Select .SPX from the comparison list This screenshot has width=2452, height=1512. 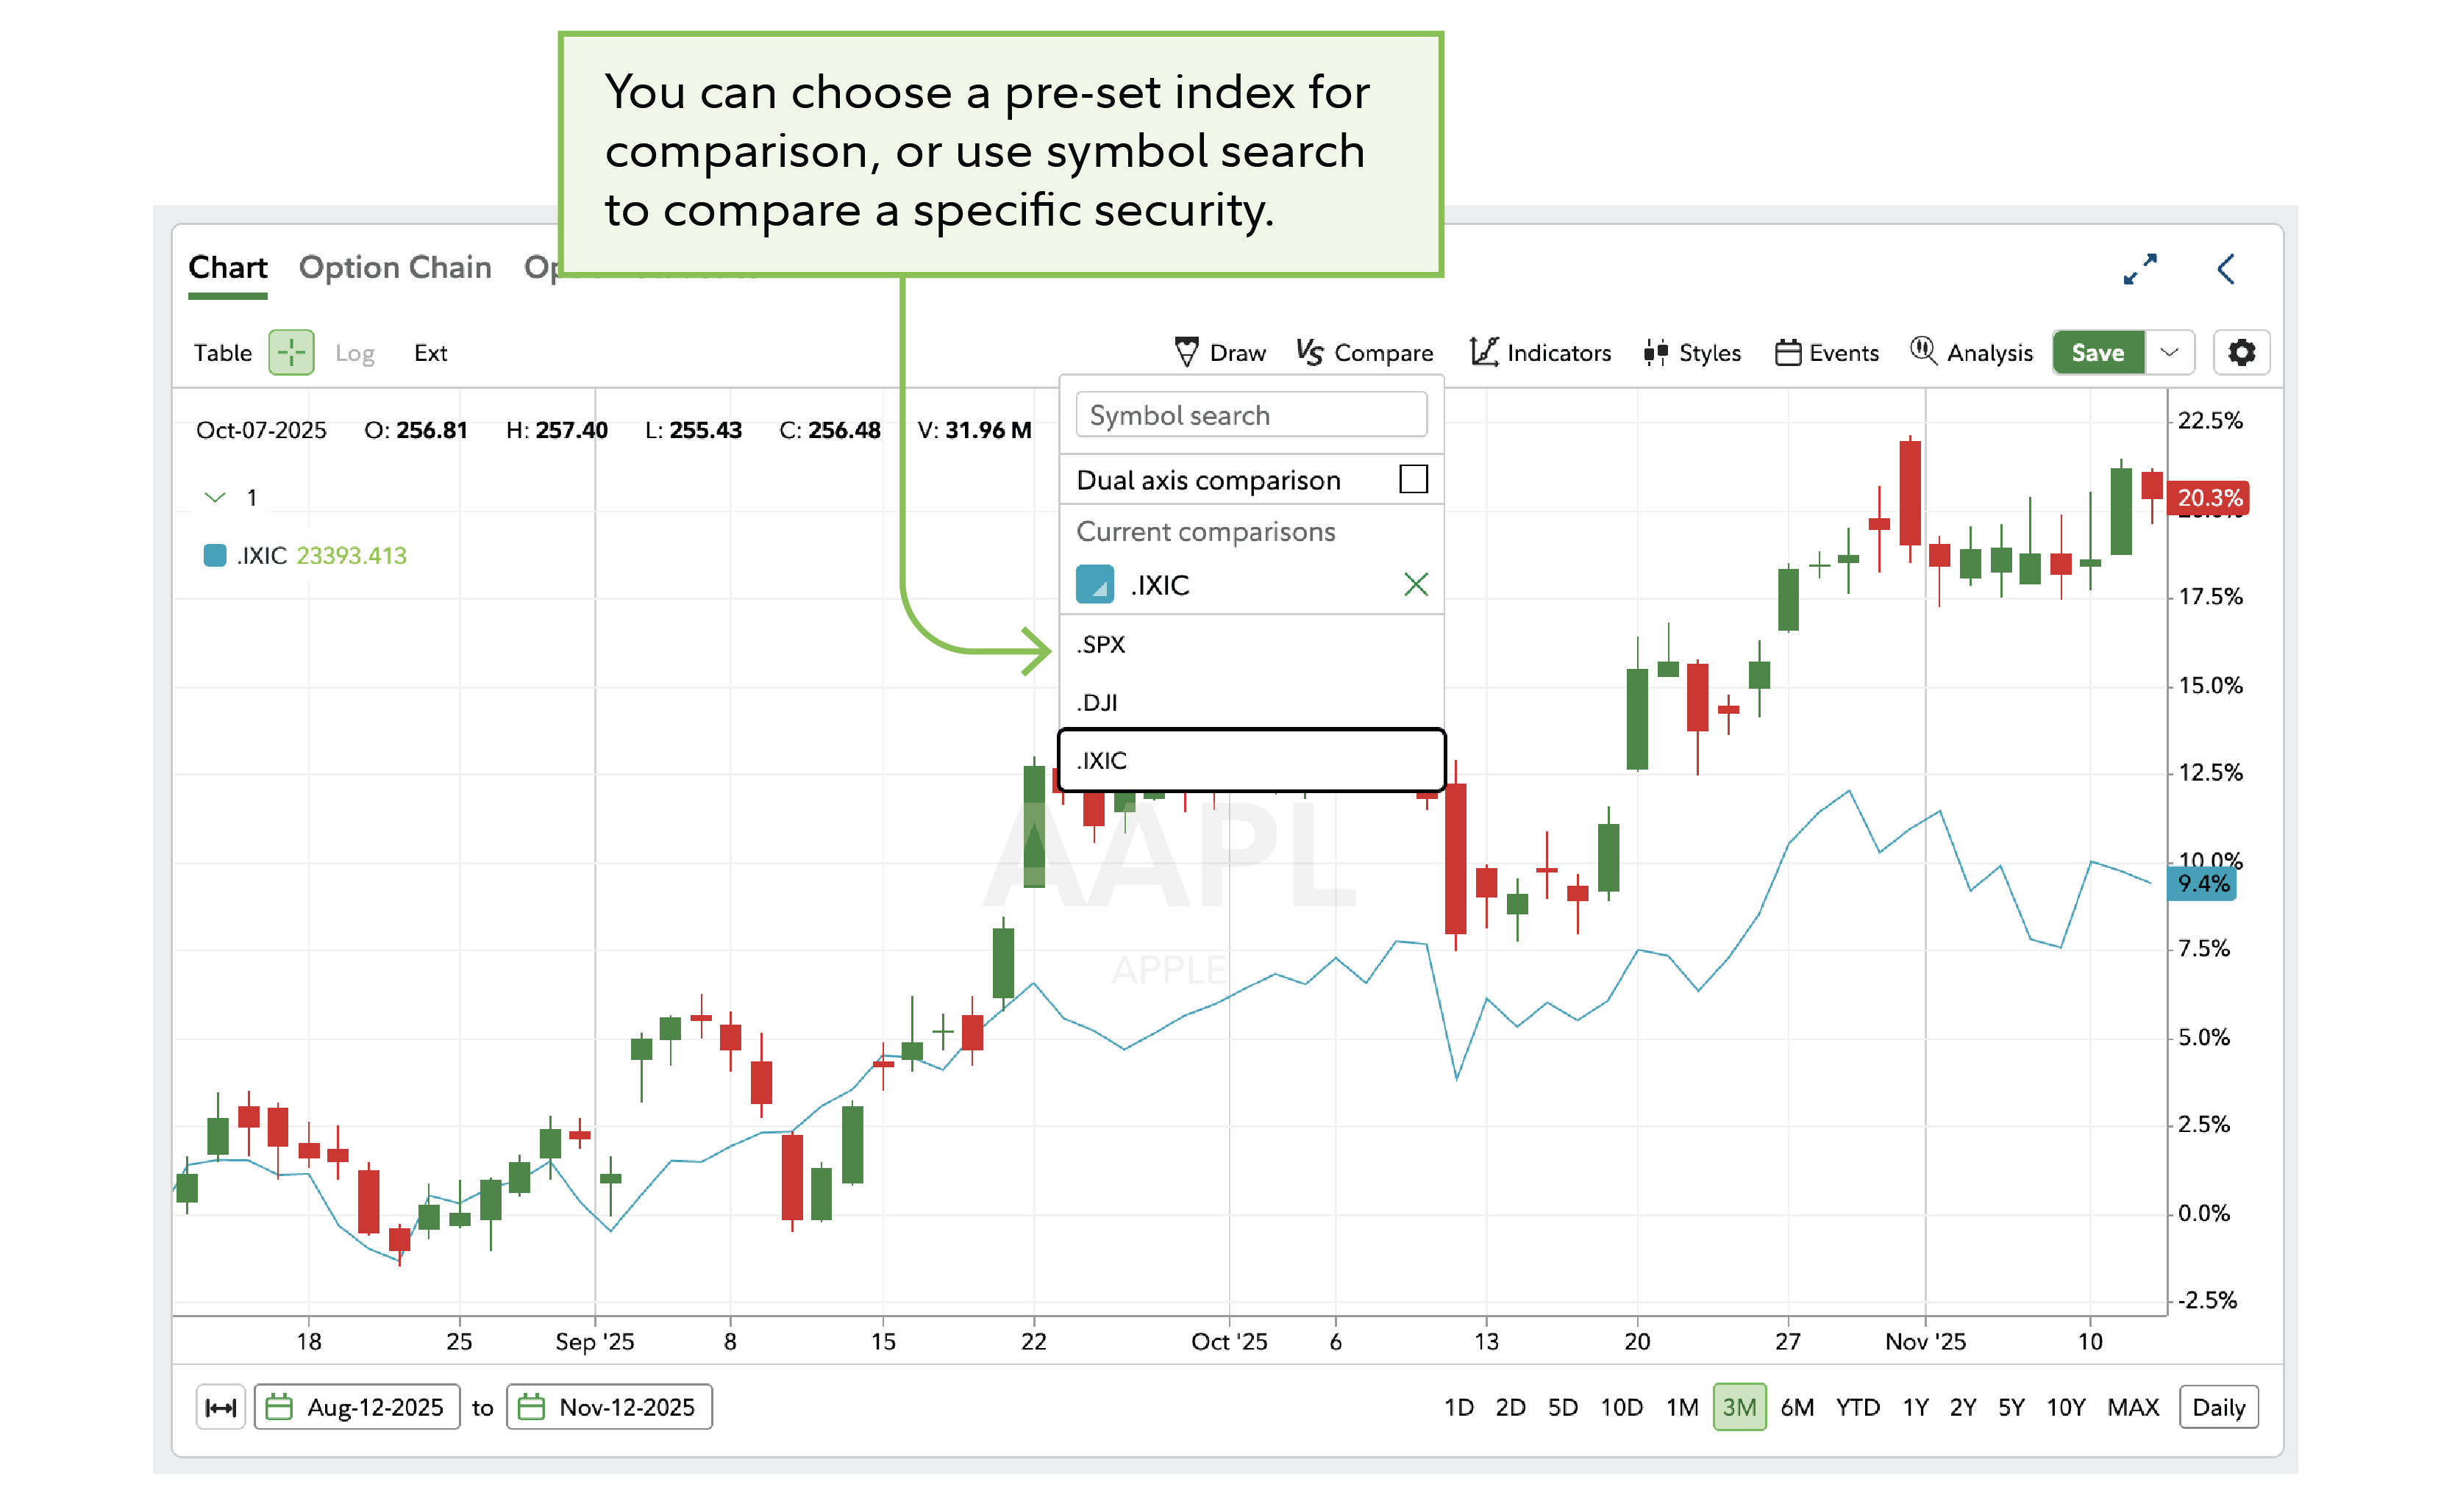1102,644
